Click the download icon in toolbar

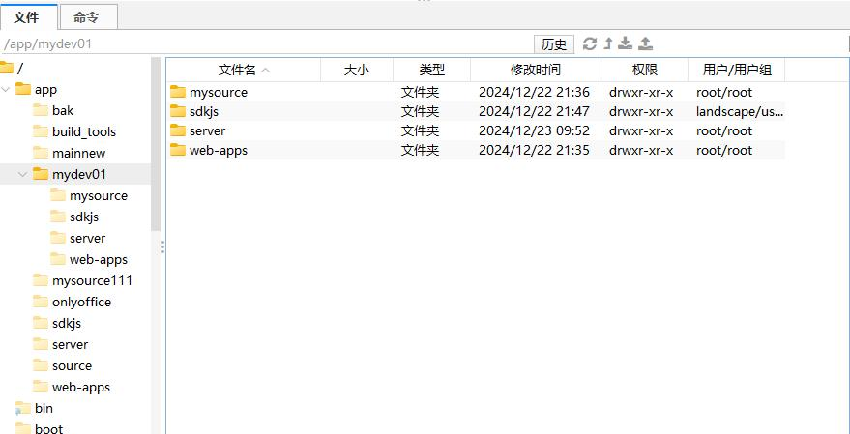[x=626, y=43]
